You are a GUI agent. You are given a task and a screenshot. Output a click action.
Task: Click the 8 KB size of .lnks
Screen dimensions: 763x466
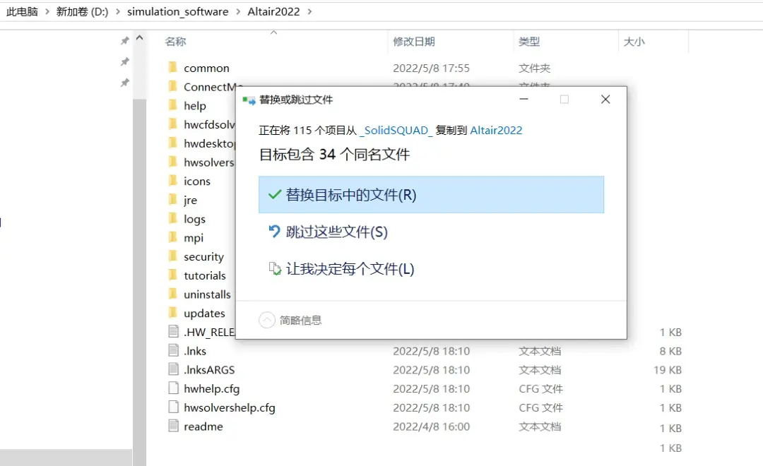pyautogui.click(x=670, y=351)
